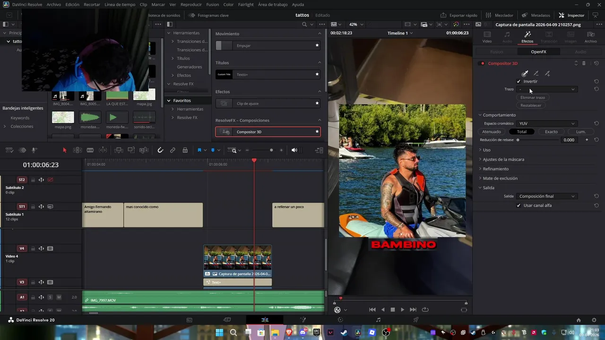Viewport: 605px width, 340px height.
Task: Lock the V4 video track
Action: [x=33, y=248]
